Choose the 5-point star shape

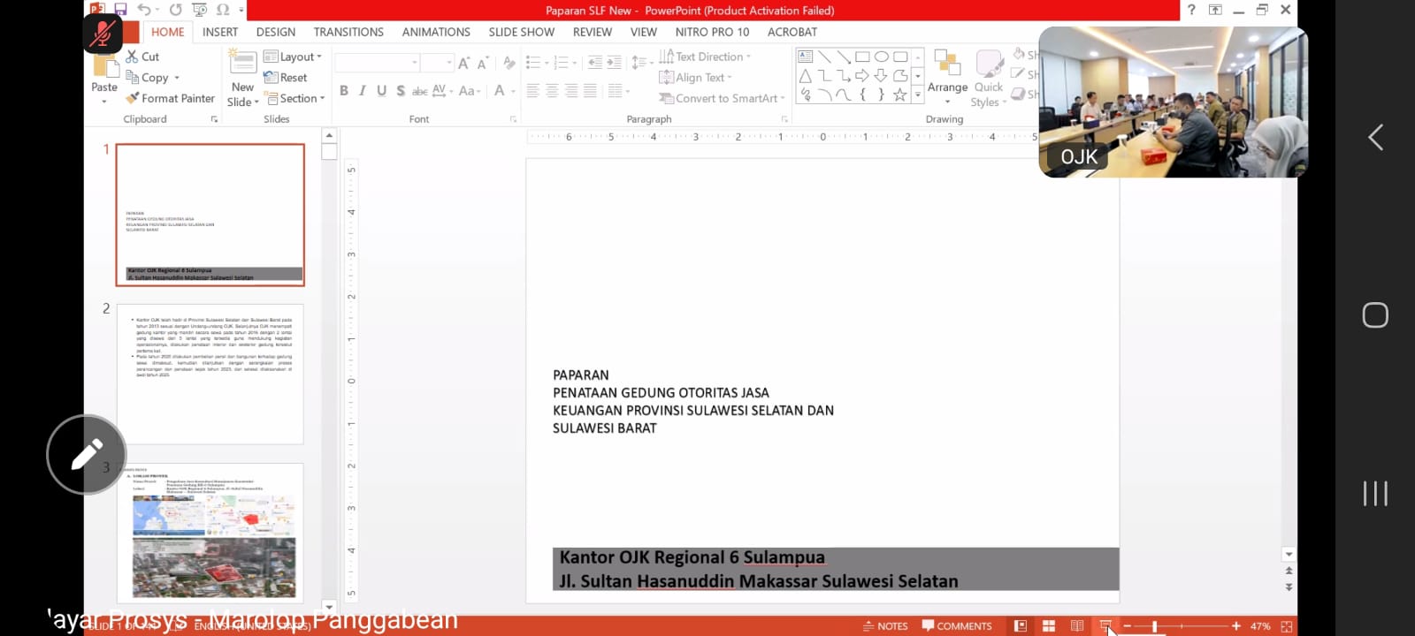tap(900, 95)
